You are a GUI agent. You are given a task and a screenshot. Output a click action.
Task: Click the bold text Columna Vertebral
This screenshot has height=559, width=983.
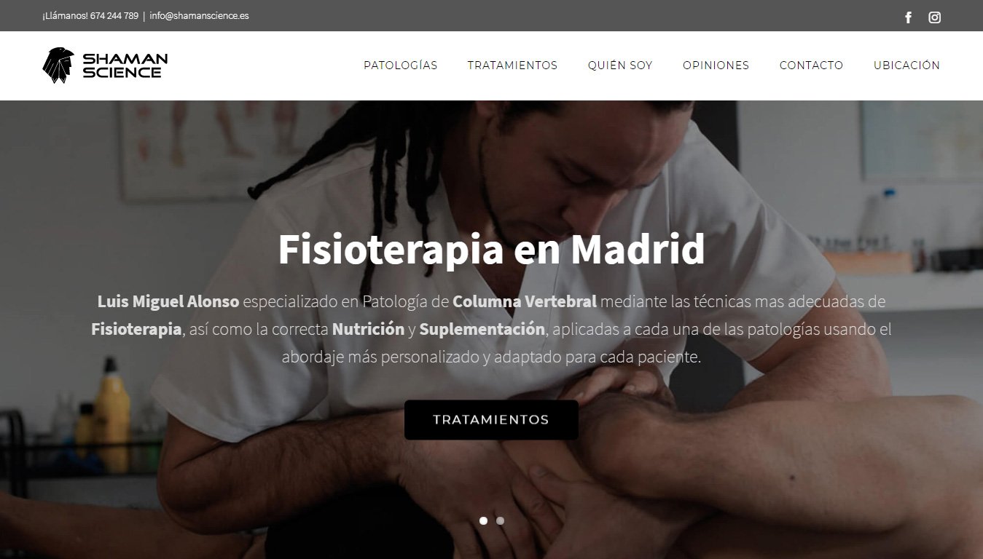(525, 301)
